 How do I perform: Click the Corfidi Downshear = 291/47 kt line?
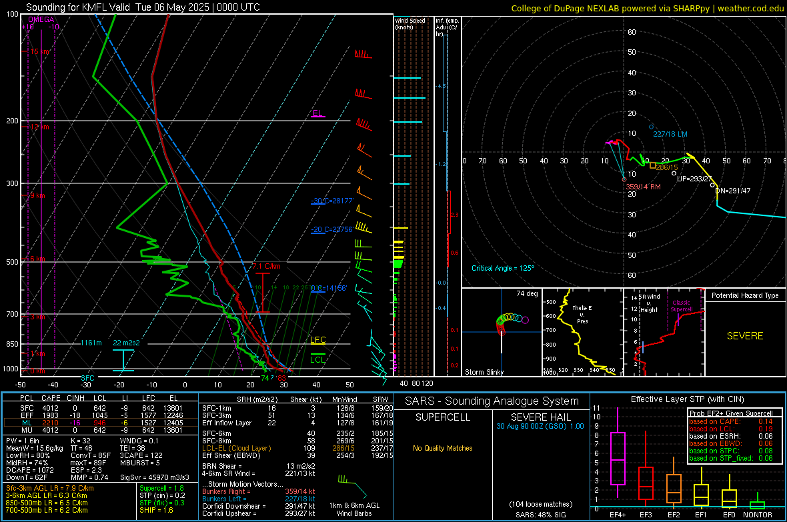pyautogui.click(x=259, y=506)
